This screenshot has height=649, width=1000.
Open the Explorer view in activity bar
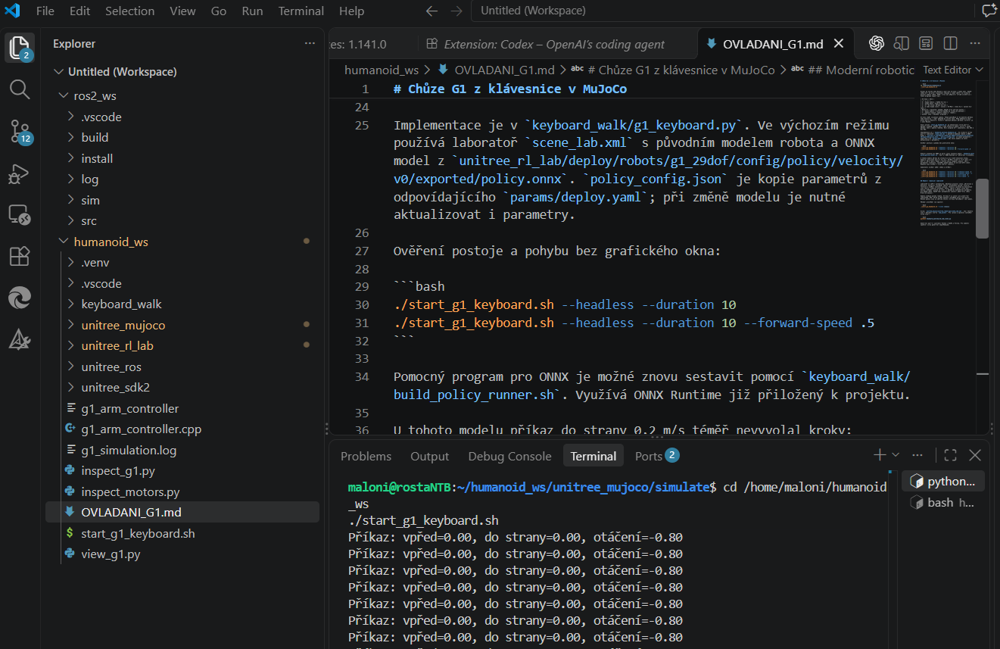click(x=20, y=48)
